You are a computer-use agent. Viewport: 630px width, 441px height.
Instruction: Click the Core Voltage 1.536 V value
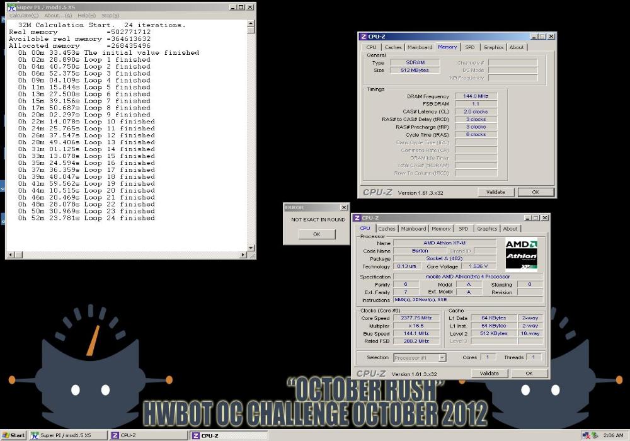pyautogui.click(x=478, y=266)
